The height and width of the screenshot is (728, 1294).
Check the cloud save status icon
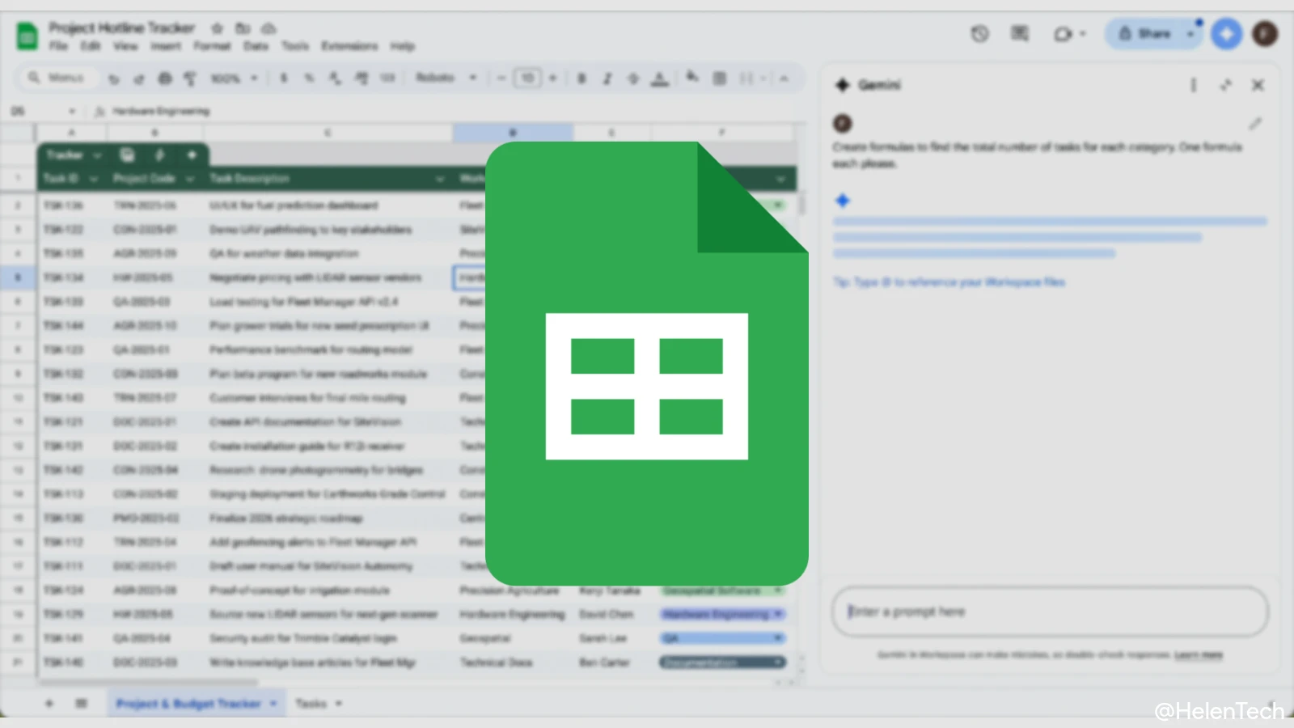[x=269, y=28]
